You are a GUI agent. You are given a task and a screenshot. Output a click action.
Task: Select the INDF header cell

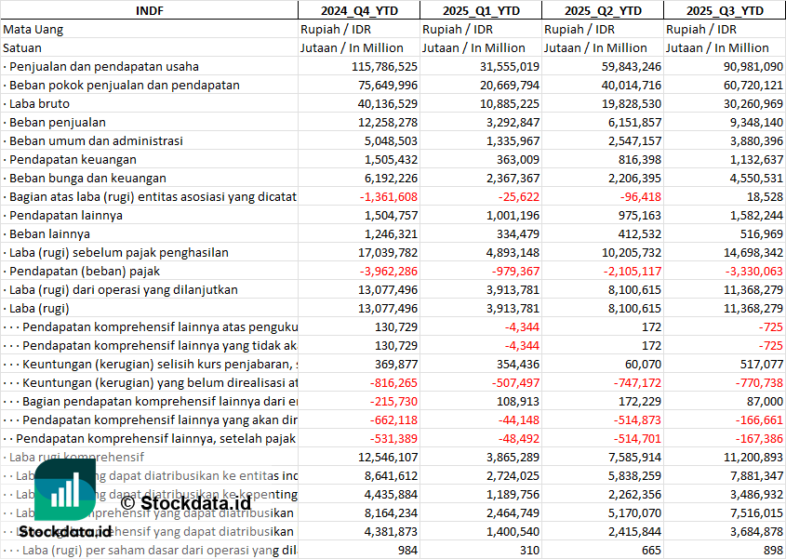pyautogui.click(x=150, y=10)
